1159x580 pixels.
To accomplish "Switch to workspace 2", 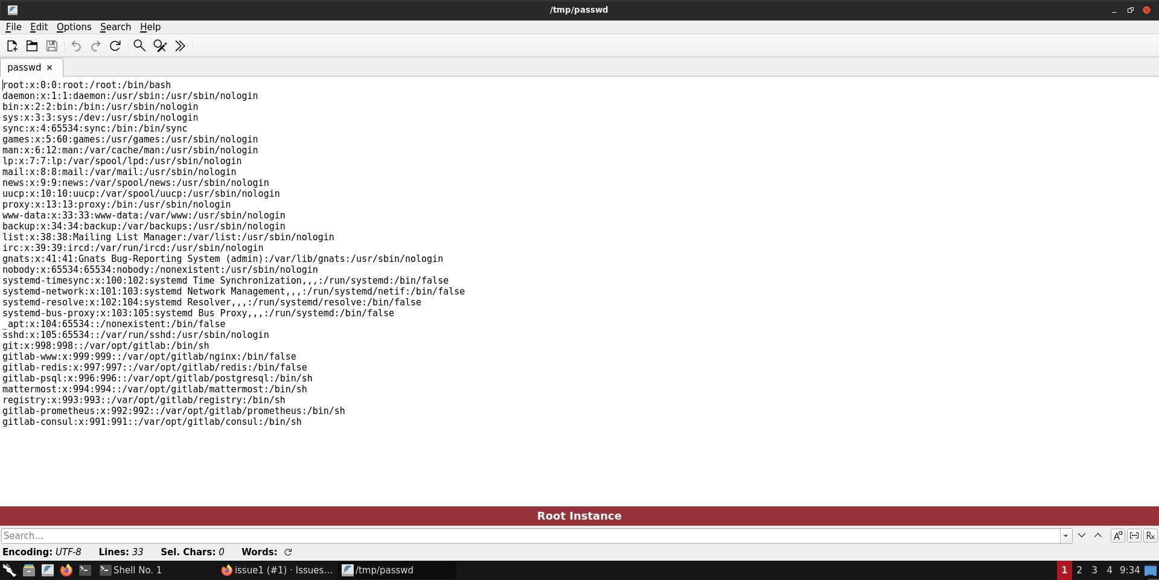I will [1079, 570].
